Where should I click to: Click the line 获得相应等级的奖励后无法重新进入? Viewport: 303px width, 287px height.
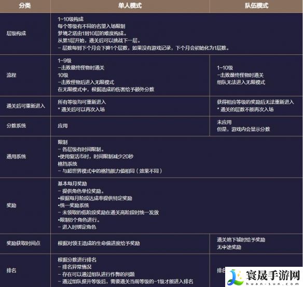pos(255,102)
